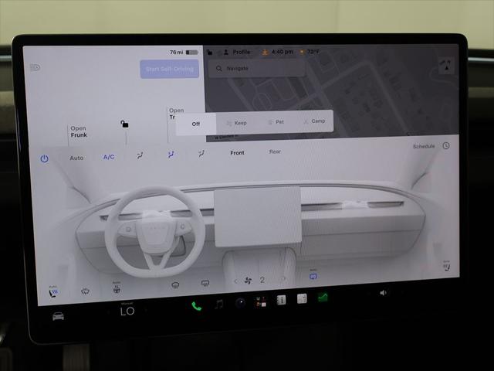Viewport: 494px width, 371px height.
Task: Increase fan speed with right arrow
Action: click(283, 278)
